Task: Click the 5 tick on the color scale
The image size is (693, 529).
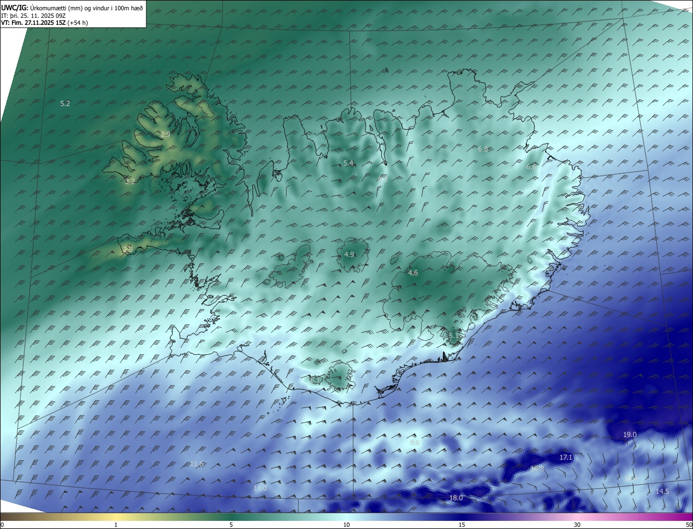Action: [x=231, y=525]
